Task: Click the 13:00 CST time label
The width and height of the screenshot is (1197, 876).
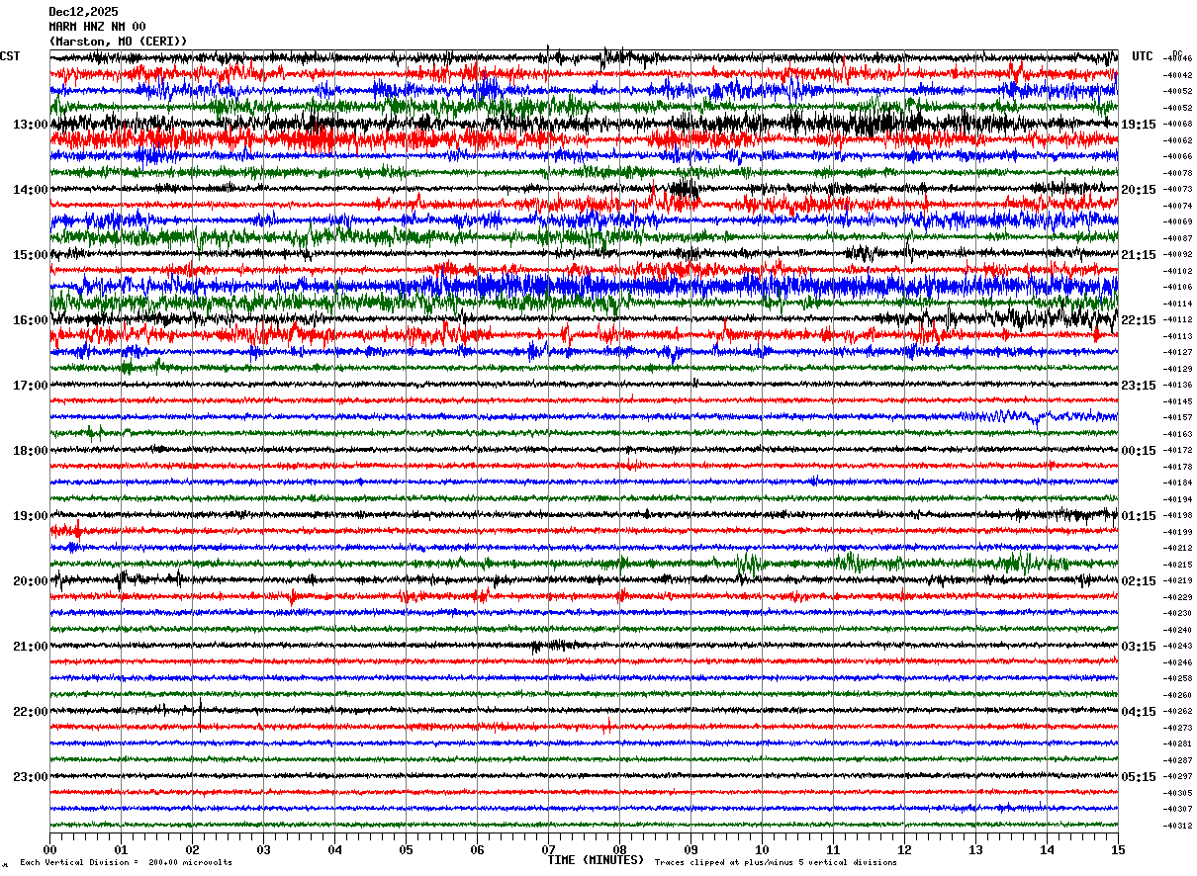Action: click(x=30, y=125)
